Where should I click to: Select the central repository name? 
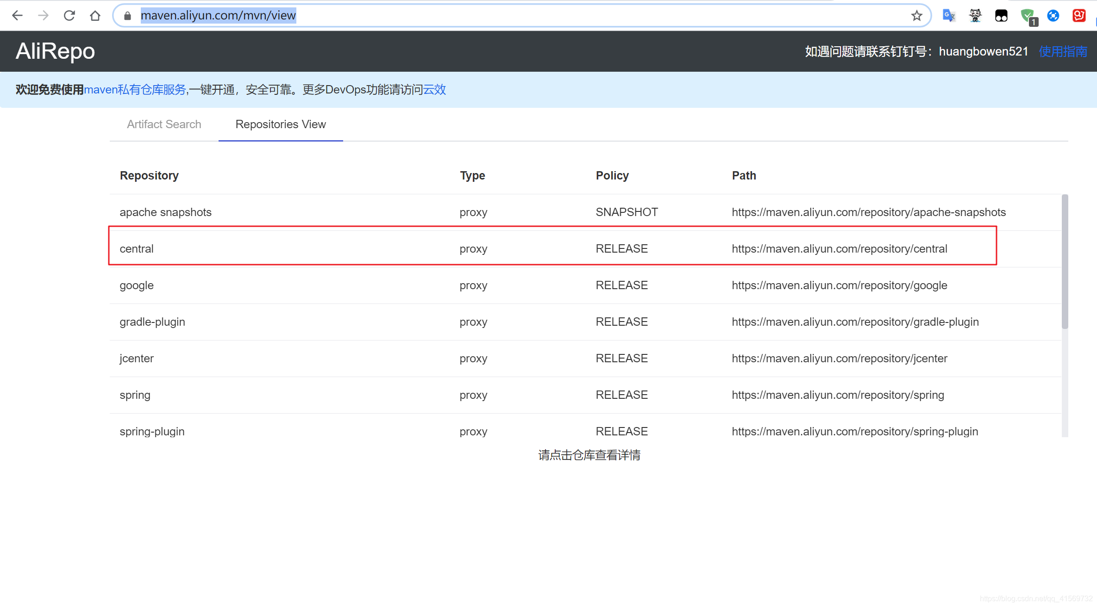pos(136,249)
